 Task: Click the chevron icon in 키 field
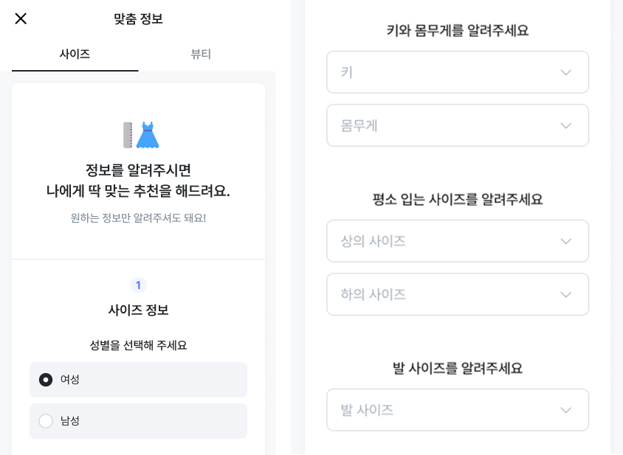[565, 72]
